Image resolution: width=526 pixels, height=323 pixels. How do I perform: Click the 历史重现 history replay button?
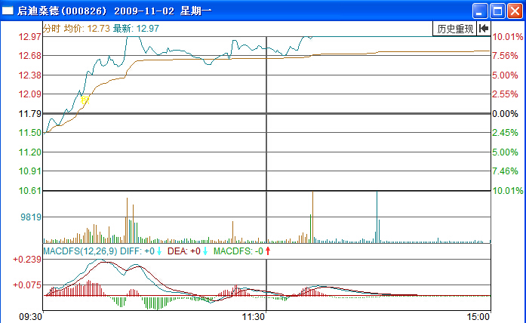click(455, 29)
